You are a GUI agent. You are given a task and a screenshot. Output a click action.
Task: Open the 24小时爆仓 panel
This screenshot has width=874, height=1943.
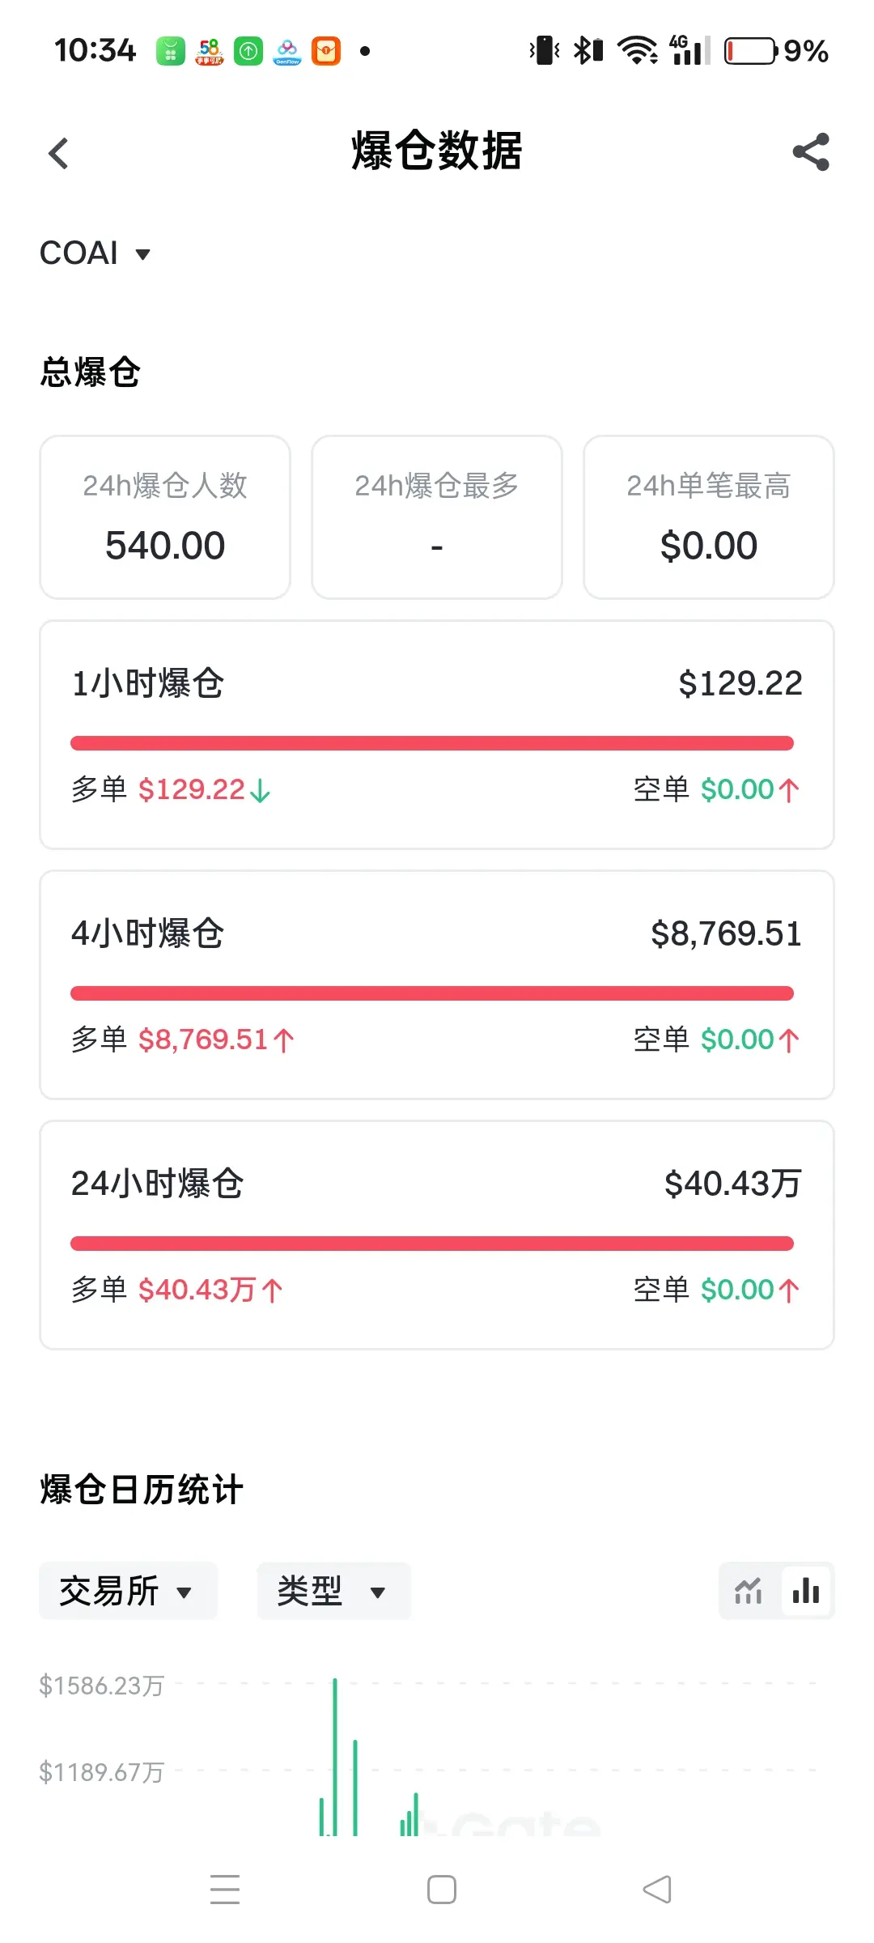pyautogui.click(x=437, y=1235)
